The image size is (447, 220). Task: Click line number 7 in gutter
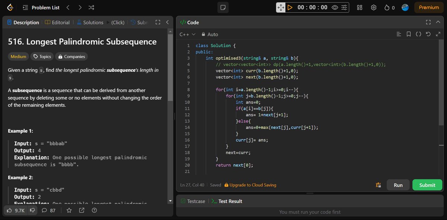pyautogui.click(x=188, y=83)
